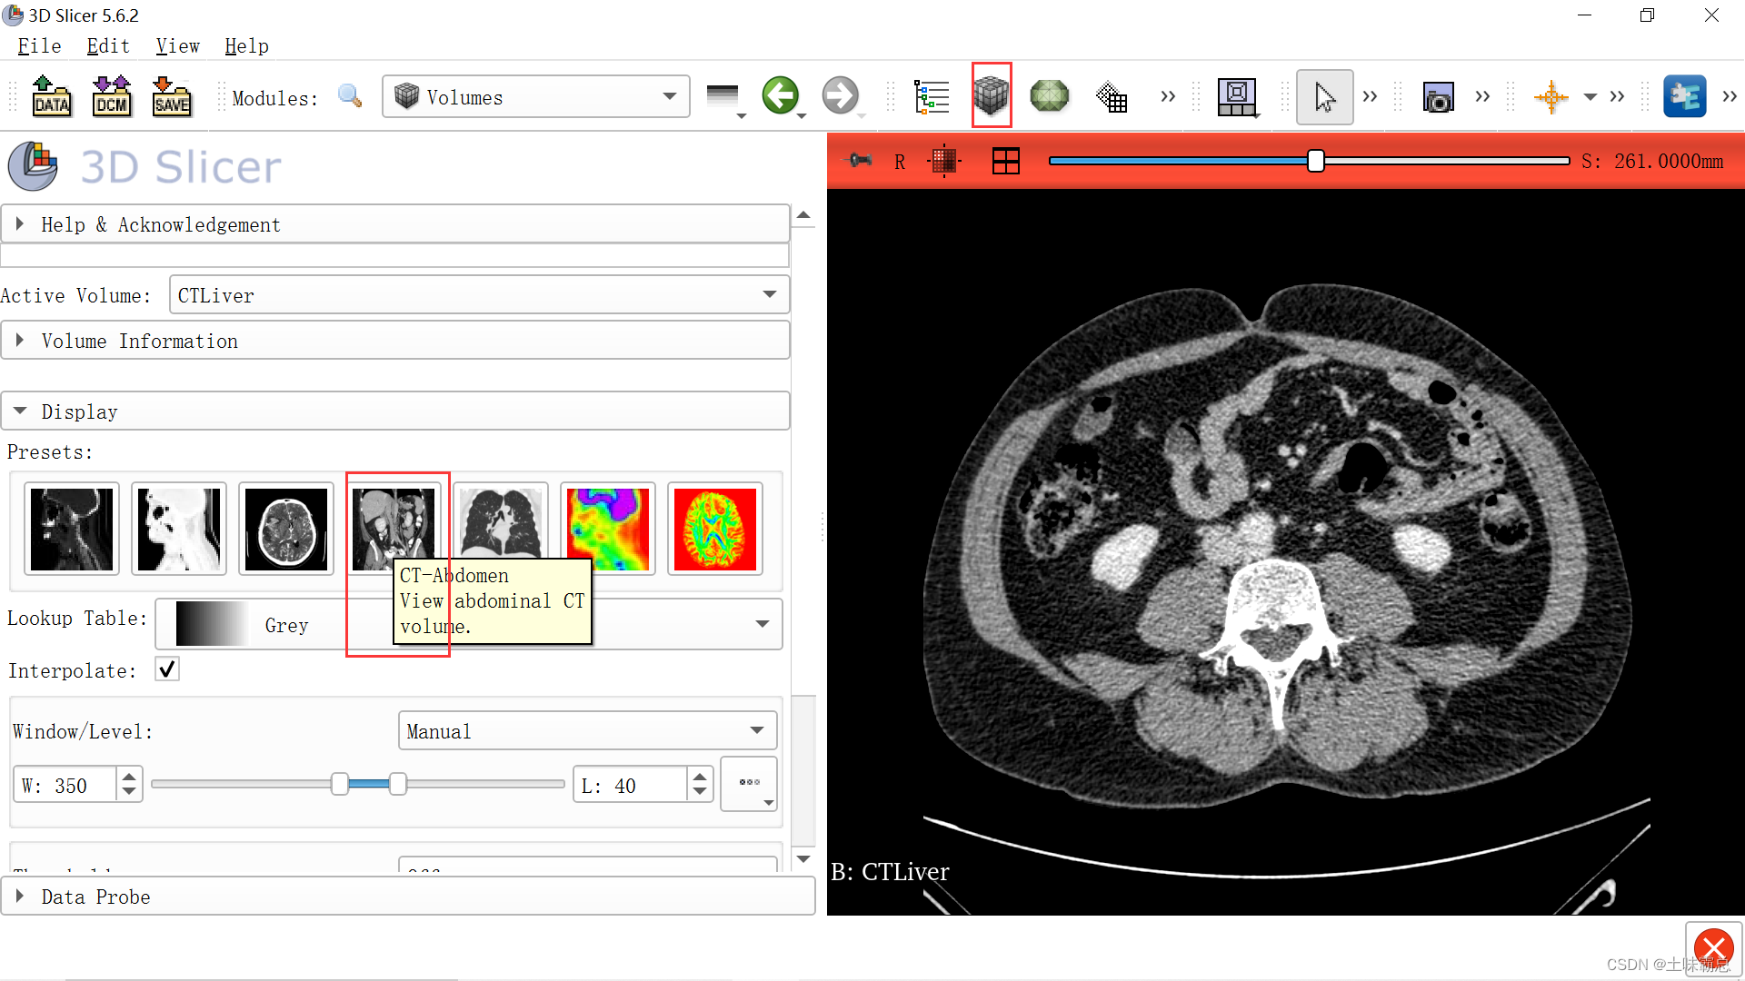Toggle the Interpolate checkbox
The width and height of the screenshot is (1745, 981).
(x=167, y=669)
